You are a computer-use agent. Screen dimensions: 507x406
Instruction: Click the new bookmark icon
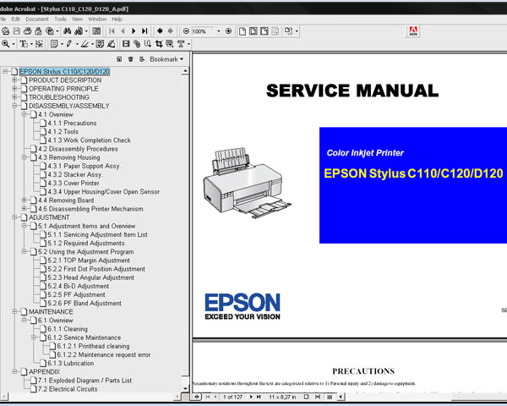[x=119, y=59]
